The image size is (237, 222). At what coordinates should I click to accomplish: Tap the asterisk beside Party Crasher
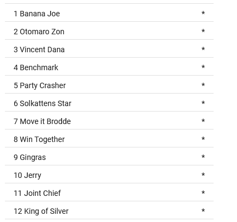click(203, 85)
